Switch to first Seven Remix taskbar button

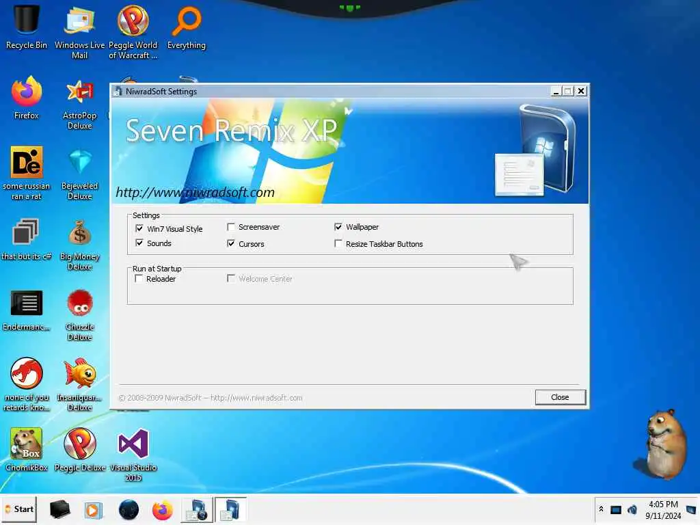[x=196, y=510]
